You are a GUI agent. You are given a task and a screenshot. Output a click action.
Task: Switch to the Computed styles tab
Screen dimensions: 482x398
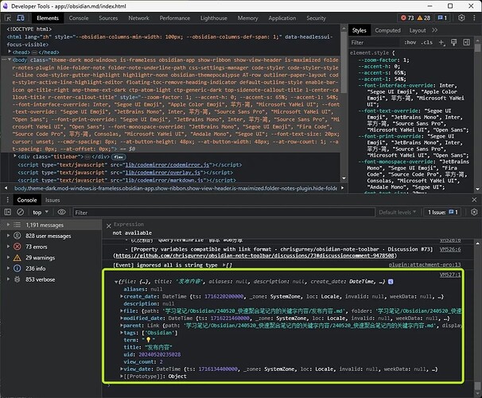(387, 30)
